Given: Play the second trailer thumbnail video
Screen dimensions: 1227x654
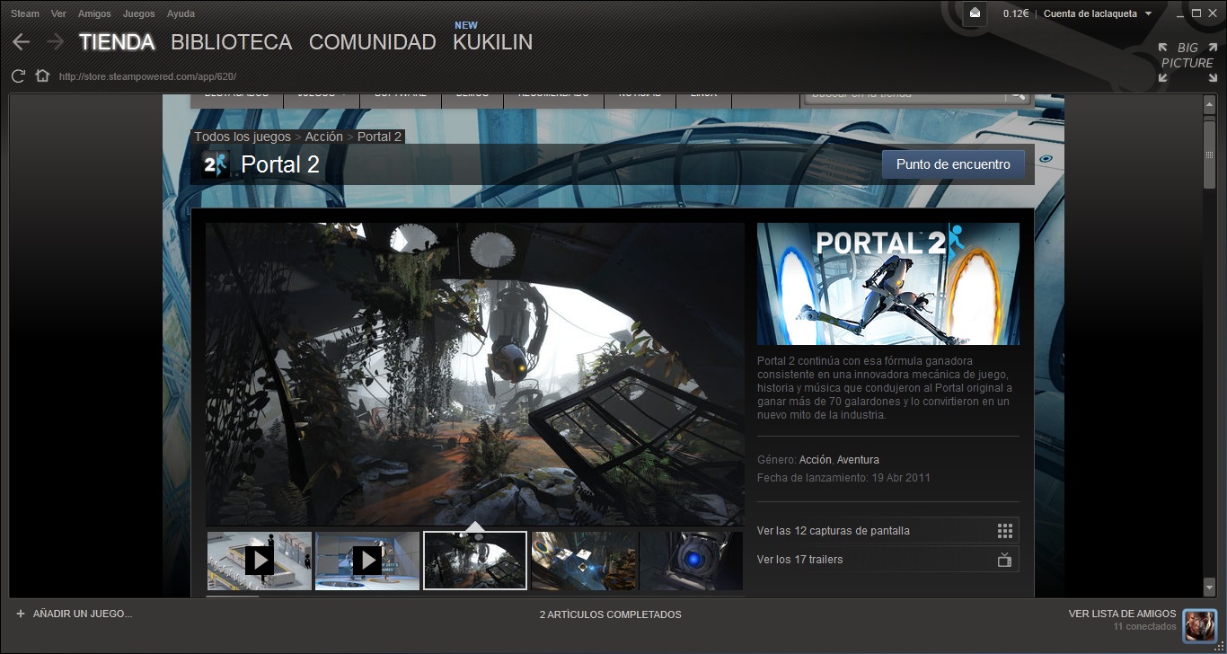Looking at the screenshot, I should coord(367,561).
